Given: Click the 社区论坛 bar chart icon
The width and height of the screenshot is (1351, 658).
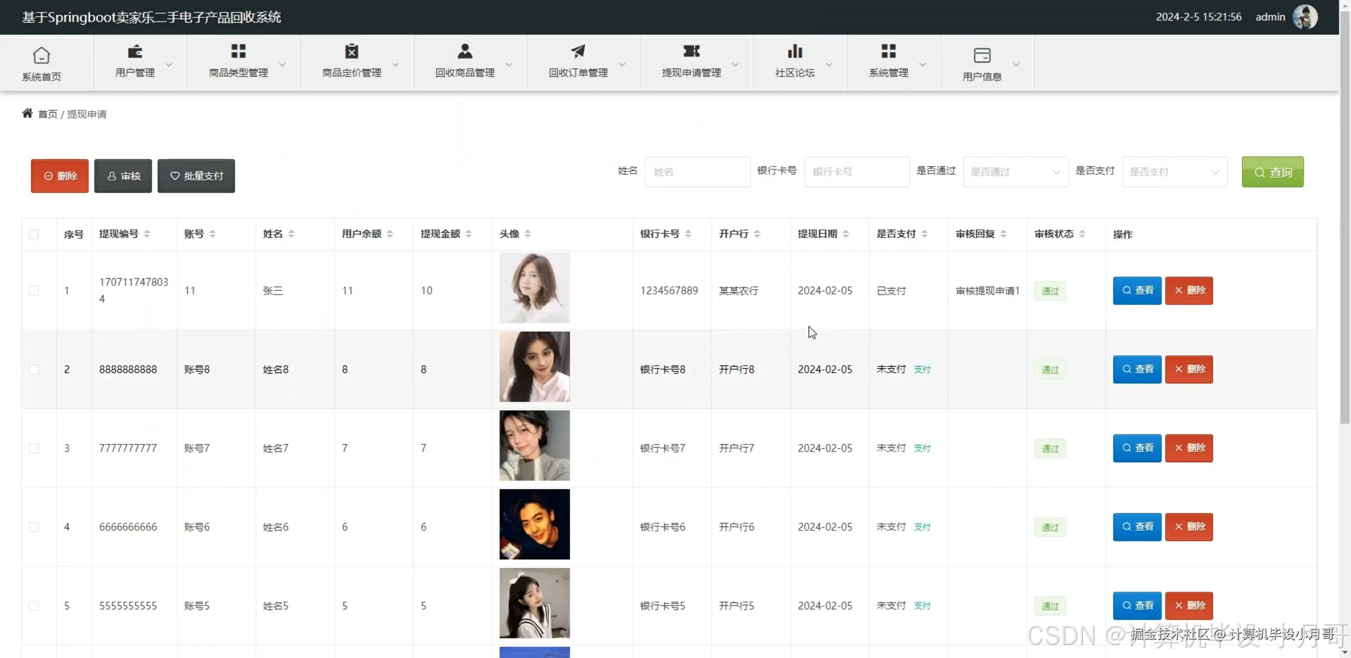Looking at the screenshot, I should point(795,51).
